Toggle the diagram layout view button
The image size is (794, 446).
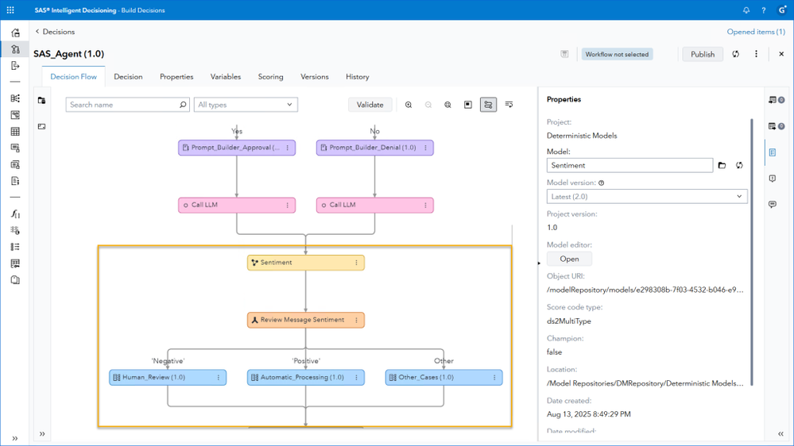pos(488,105)
